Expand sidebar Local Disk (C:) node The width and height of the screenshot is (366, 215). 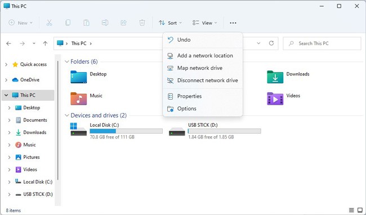tap(10, 182)
